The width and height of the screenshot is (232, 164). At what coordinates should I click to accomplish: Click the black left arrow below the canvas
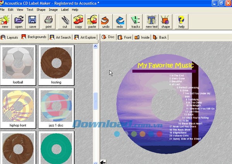103,162
